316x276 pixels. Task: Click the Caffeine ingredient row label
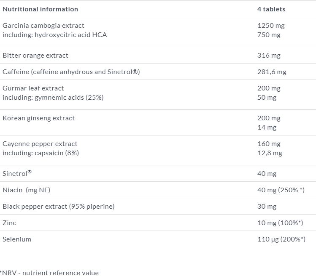pyautogui.click(x=71, y=72)
